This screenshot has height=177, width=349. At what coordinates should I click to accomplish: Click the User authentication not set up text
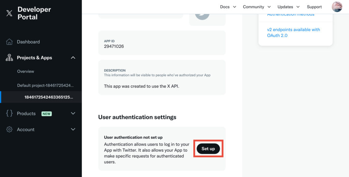point(133,137)
